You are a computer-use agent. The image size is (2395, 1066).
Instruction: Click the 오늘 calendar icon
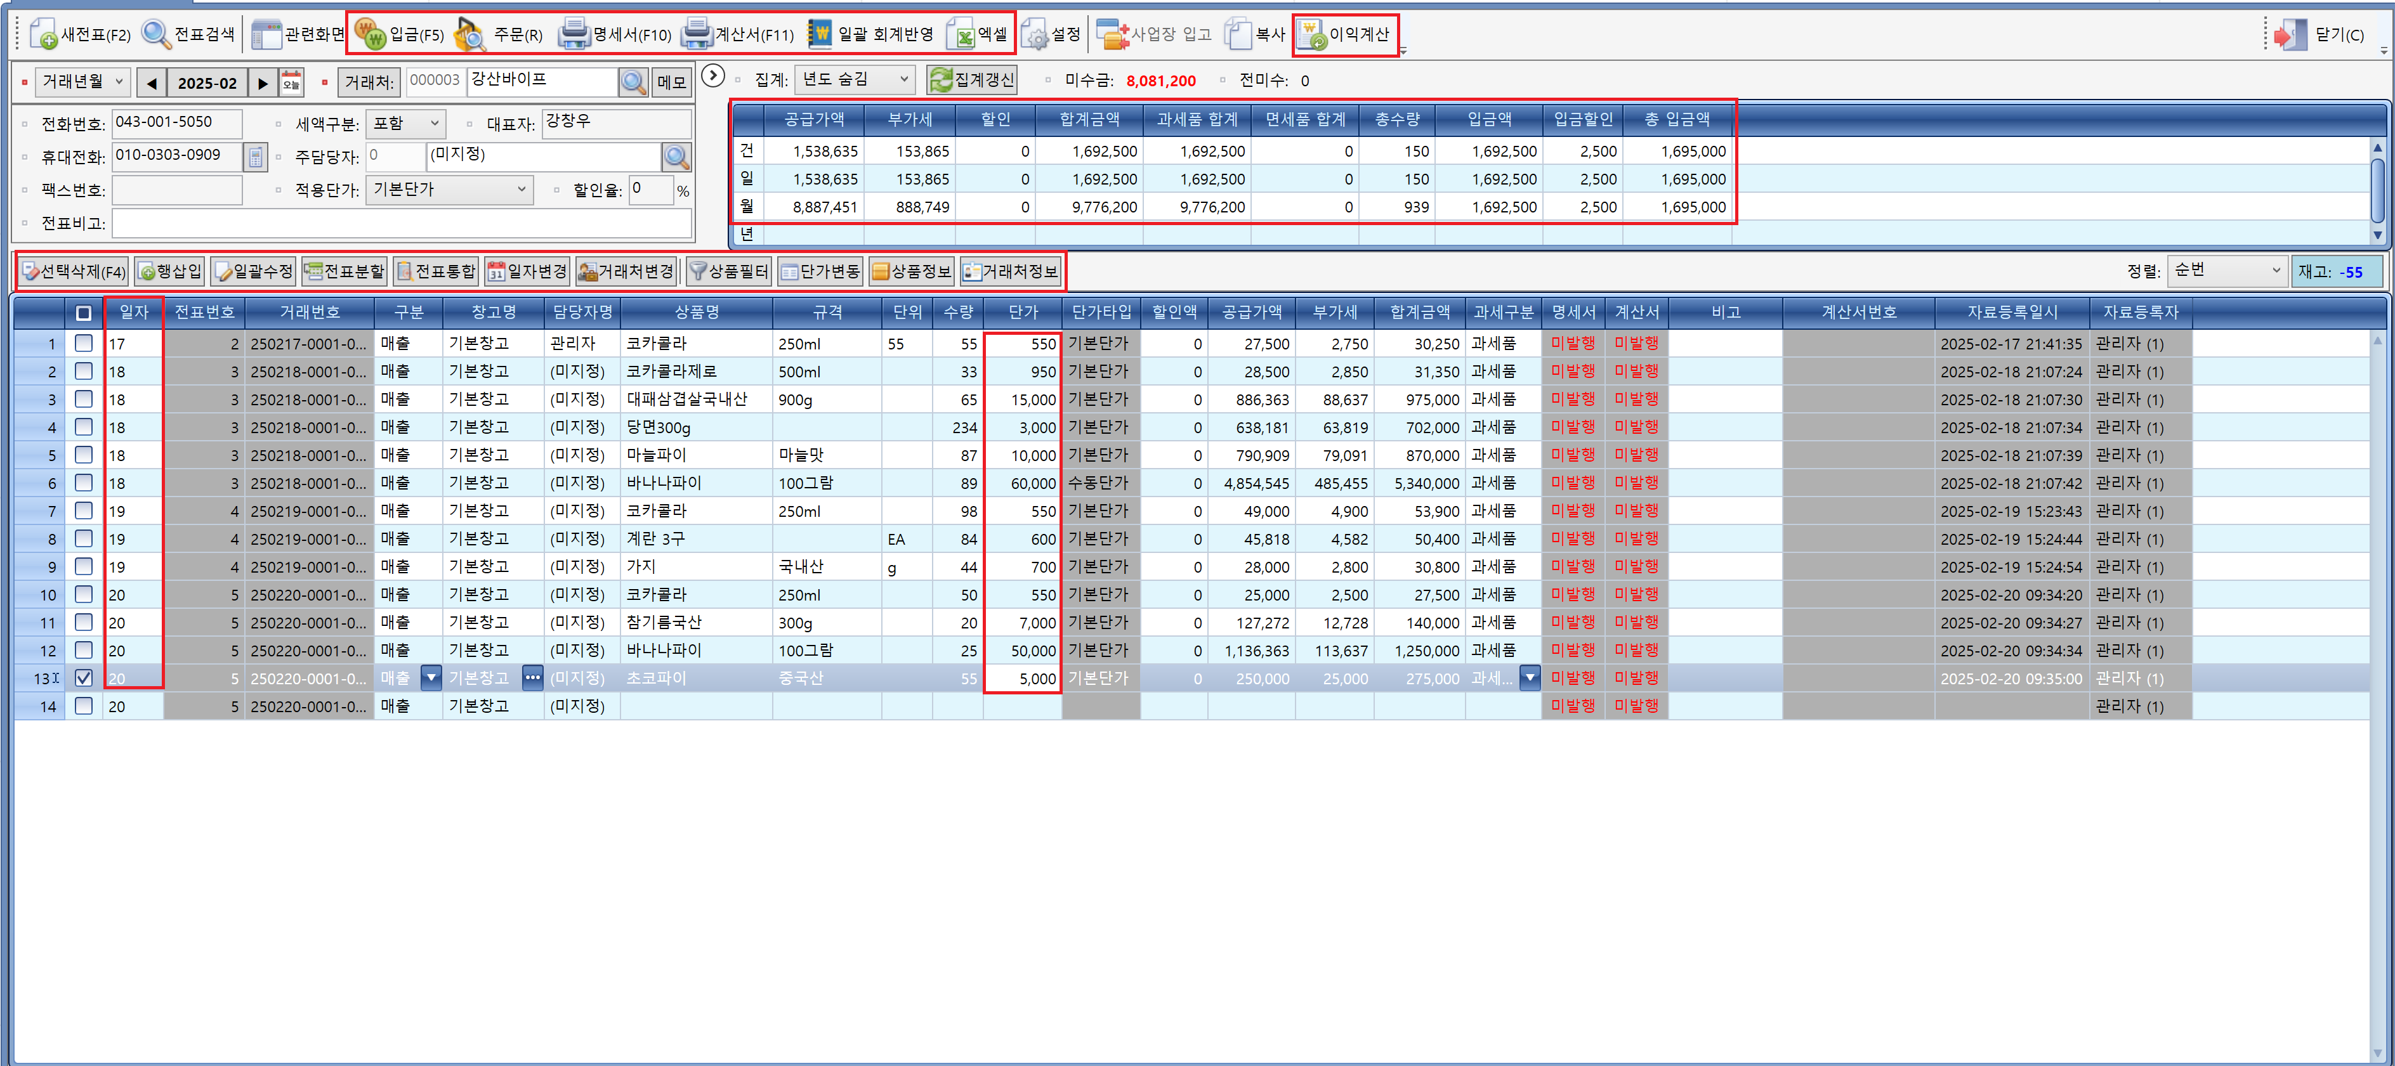pos(291,82)
